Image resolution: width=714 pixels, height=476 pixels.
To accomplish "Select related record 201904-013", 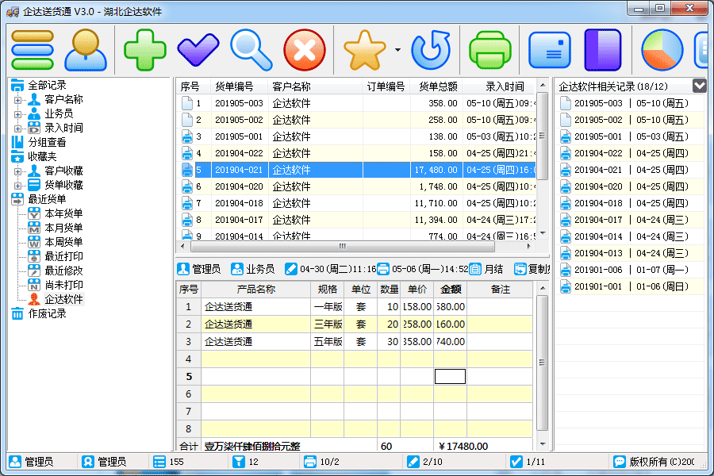I will 630,253.
